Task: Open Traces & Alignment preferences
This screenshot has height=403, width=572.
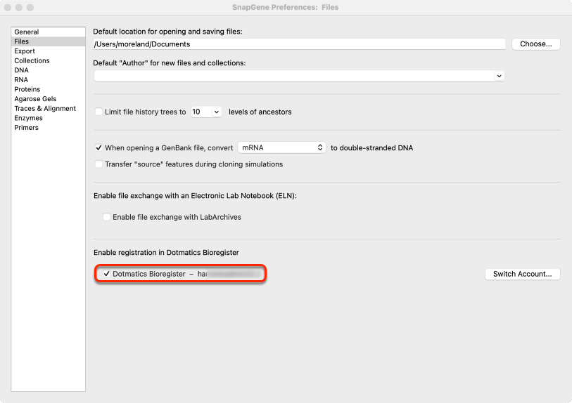Action: [45, 109]
